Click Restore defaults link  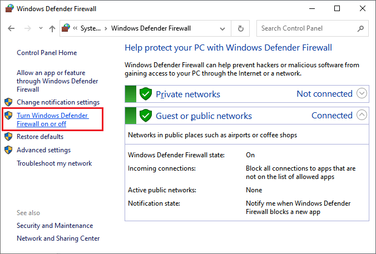tap(40, 137)
